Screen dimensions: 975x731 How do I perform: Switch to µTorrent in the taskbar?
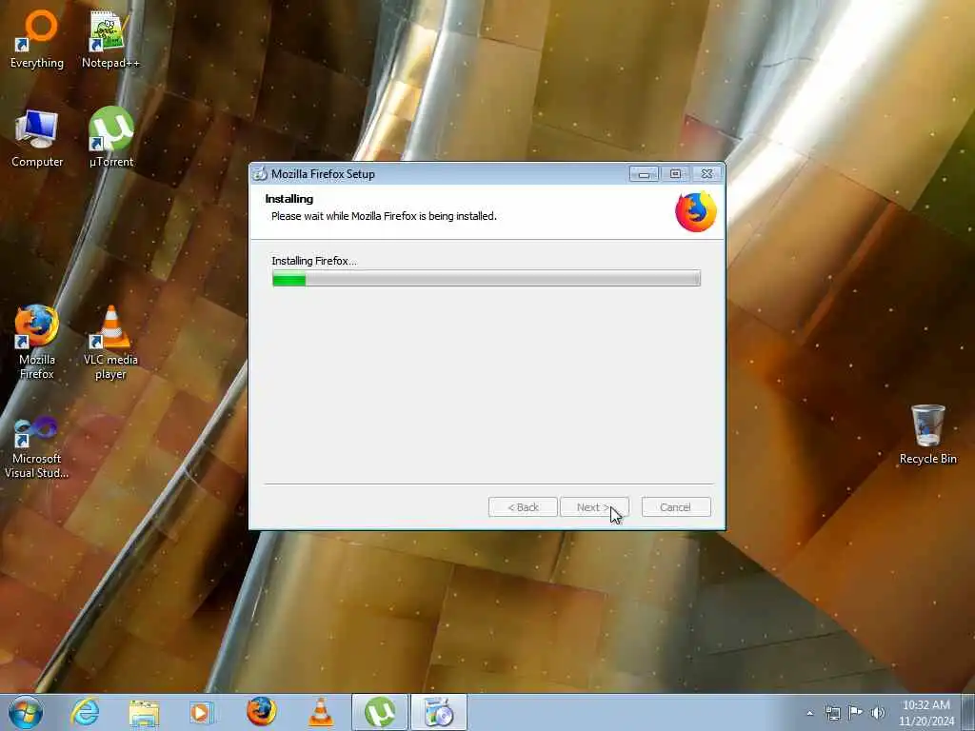click(x=379, y=712)
